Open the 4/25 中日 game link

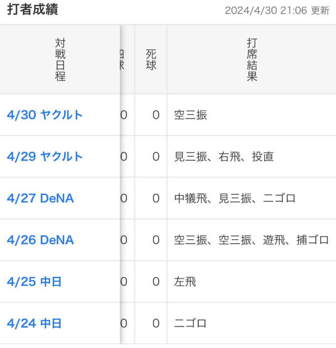click(x=34, y=282)
